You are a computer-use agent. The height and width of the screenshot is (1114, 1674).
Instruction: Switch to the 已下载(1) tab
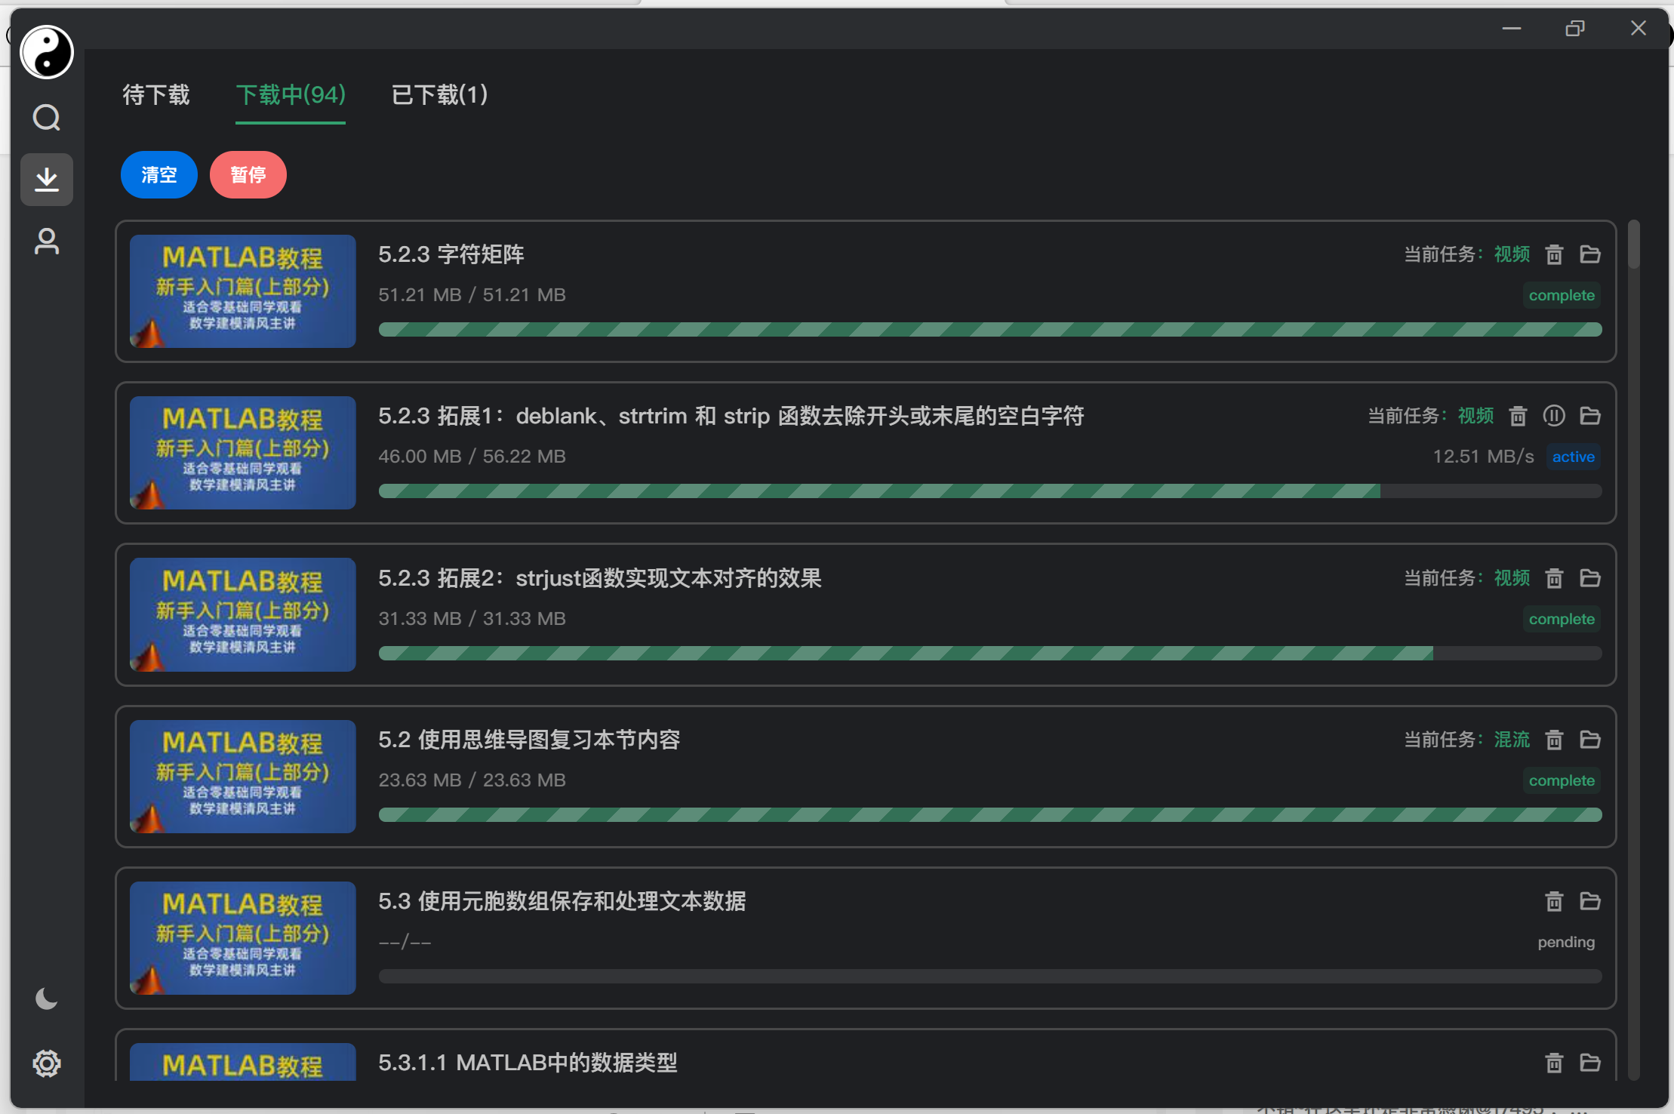pyautogui.click(x=439, y=95)
